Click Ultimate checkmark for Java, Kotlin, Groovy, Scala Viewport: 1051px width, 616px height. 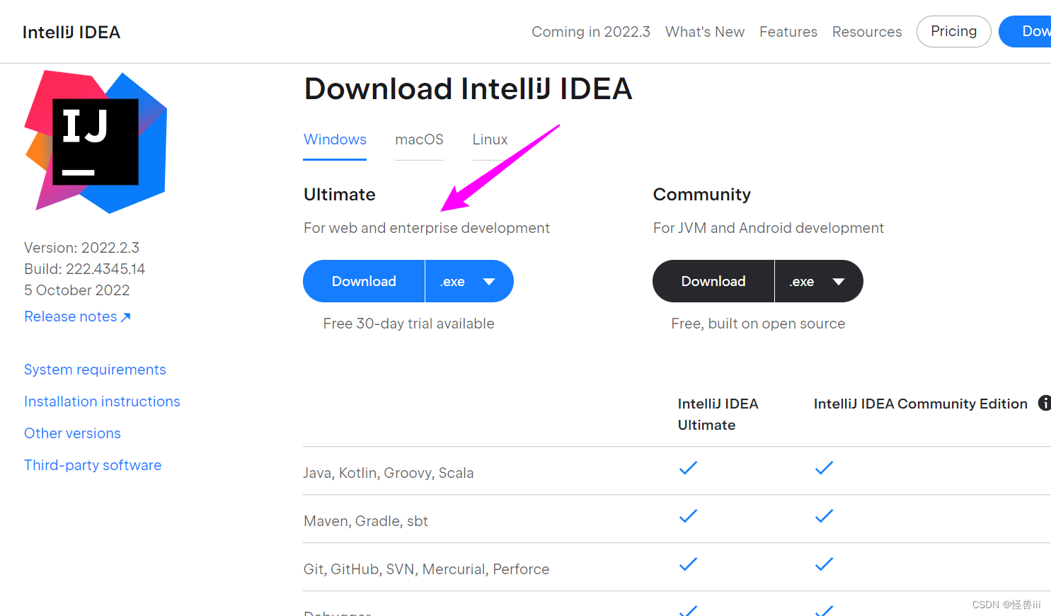[x=688, y=468]
